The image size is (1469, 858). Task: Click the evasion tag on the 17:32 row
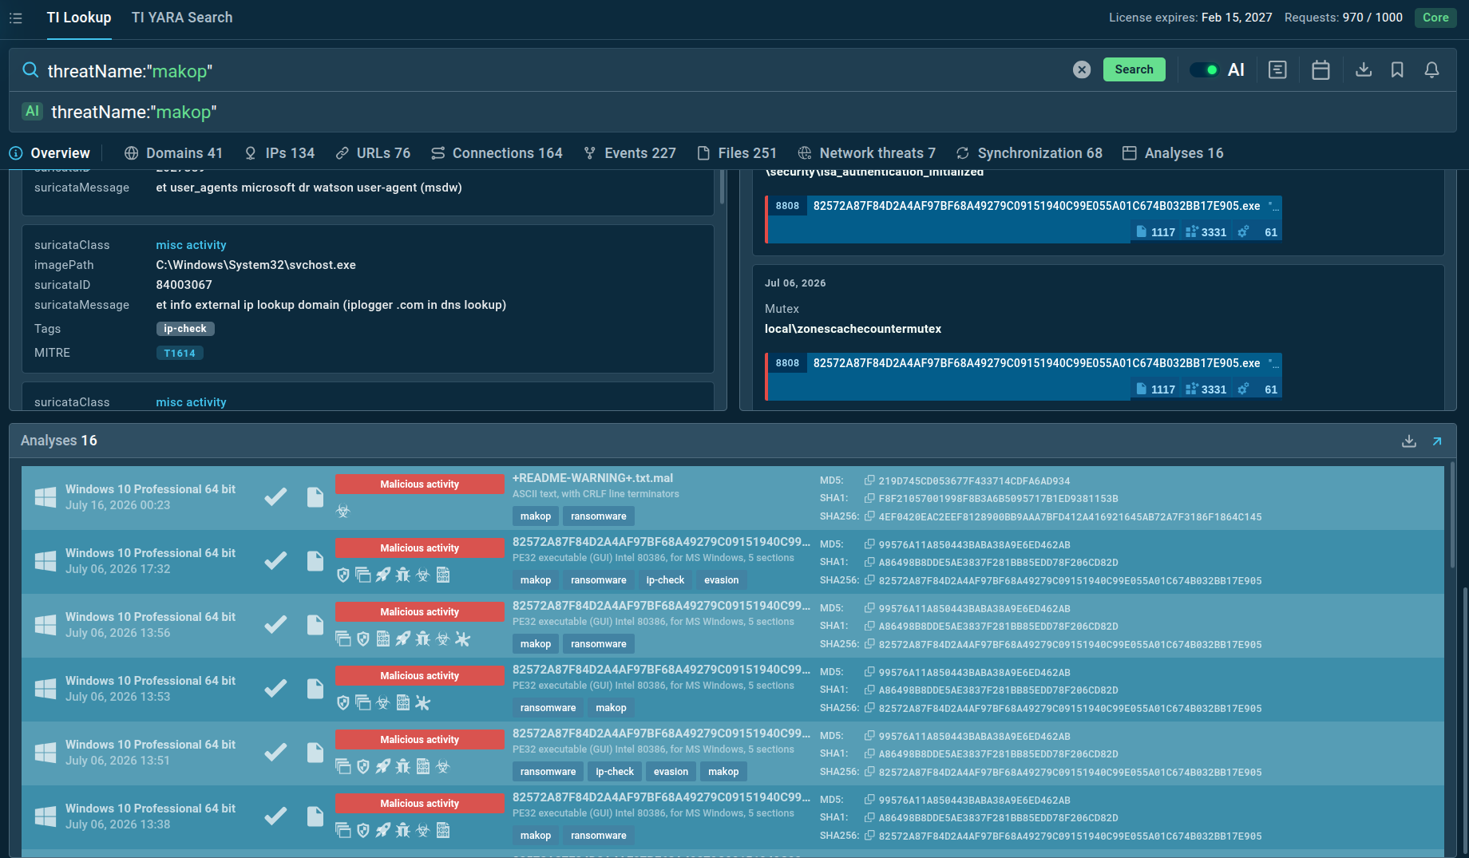tap(721, 580)
